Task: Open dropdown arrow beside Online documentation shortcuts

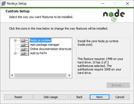Action: (x=27, y=49)
